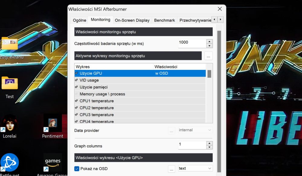Screen dimensions: 302x176
Task: Select the CPU1 temperature row text
Action: click(97, 101)
